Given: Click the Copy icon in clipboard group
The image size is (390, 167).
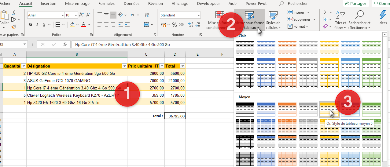Looking at the screenshot, I should [x=13, y=20].
